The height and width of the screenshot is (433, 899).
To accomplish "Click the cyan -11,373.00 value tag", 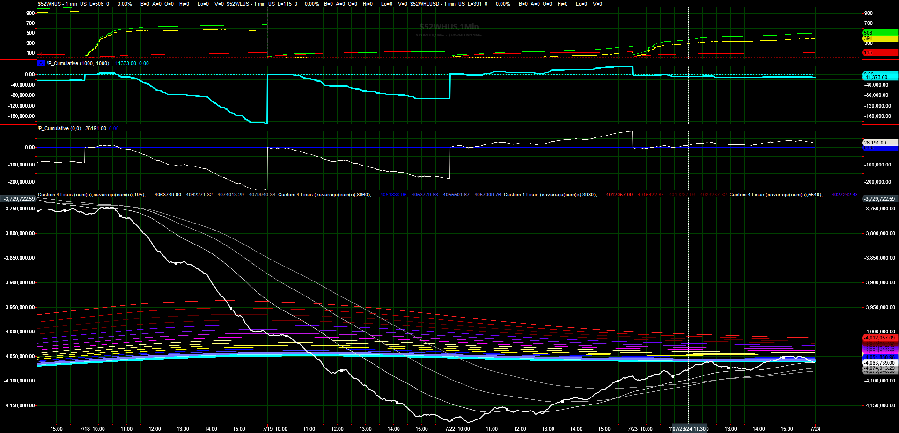I will [x=879, y=77].
